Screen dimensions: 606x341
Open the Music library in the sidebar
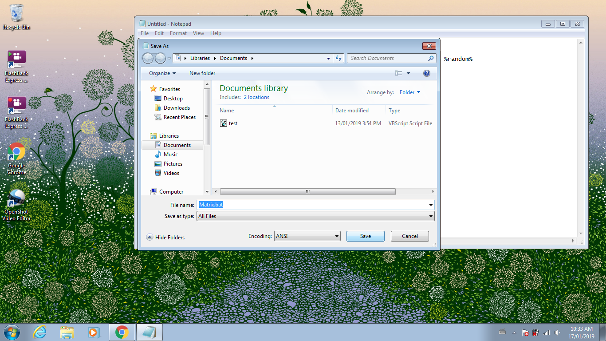click(x=170, y=154)
